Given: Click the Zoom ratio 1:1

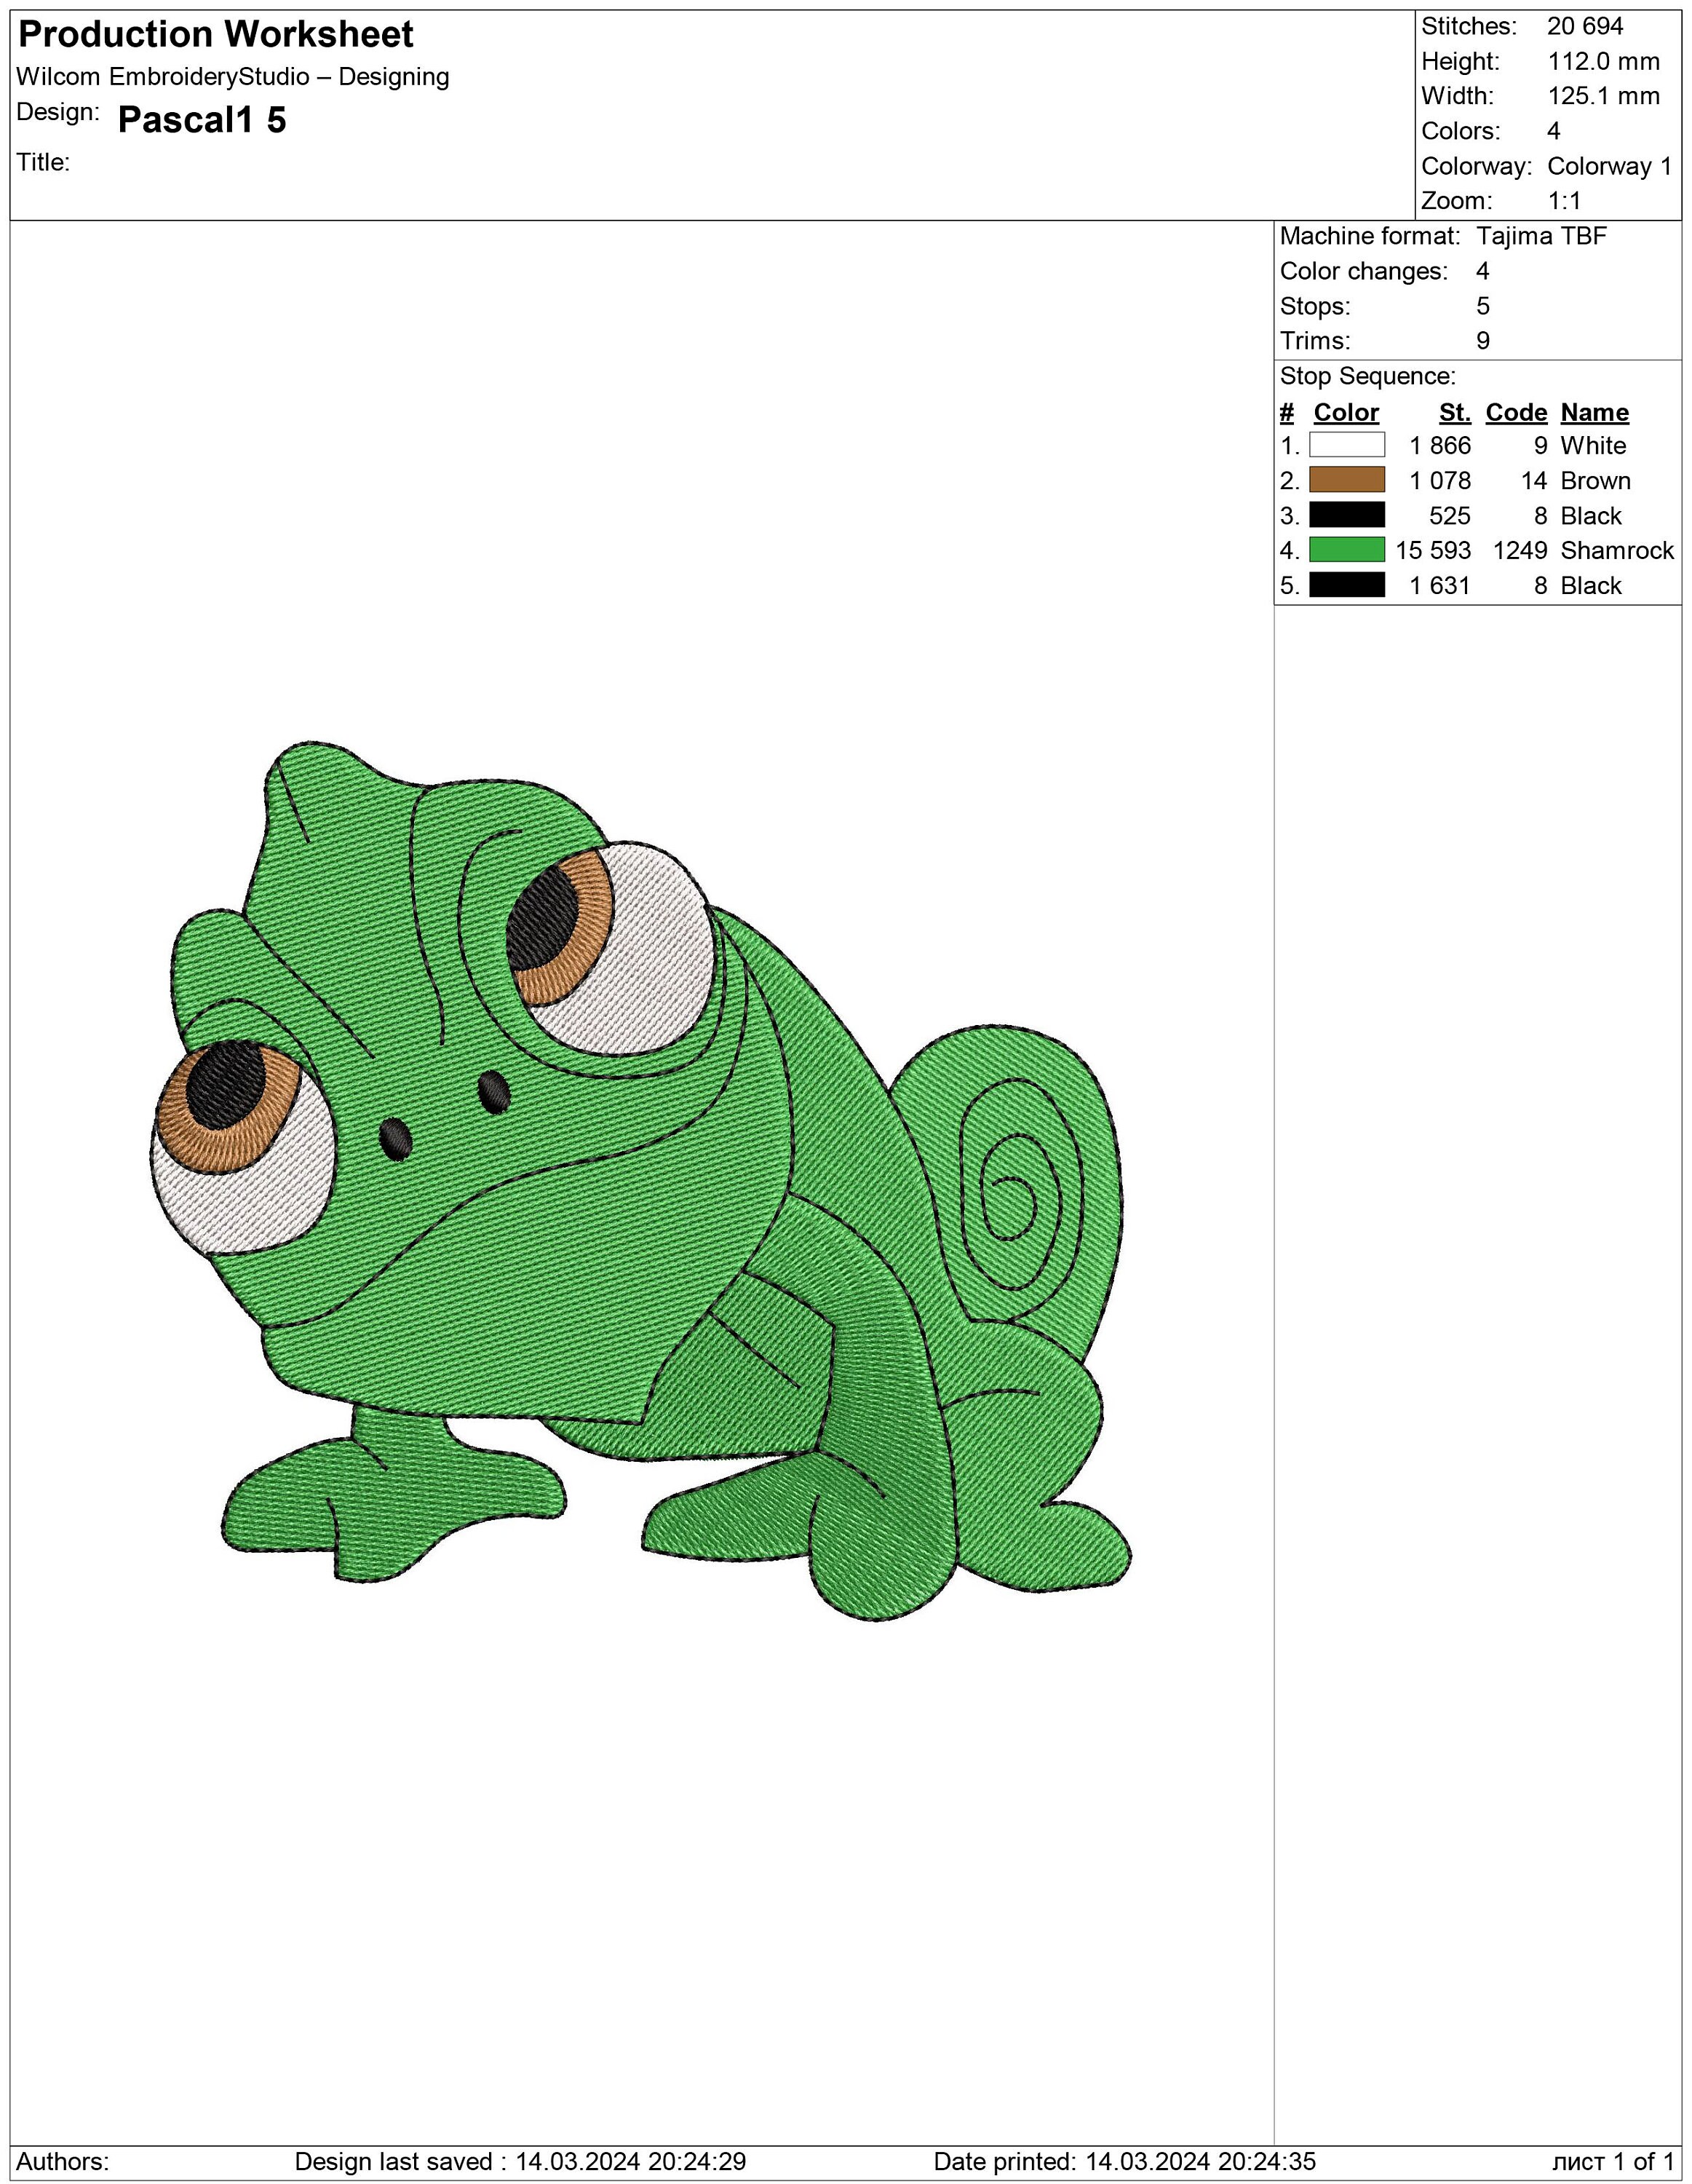Looking at the screenshot, I should pyautogui.click(x=1564, y=200).
